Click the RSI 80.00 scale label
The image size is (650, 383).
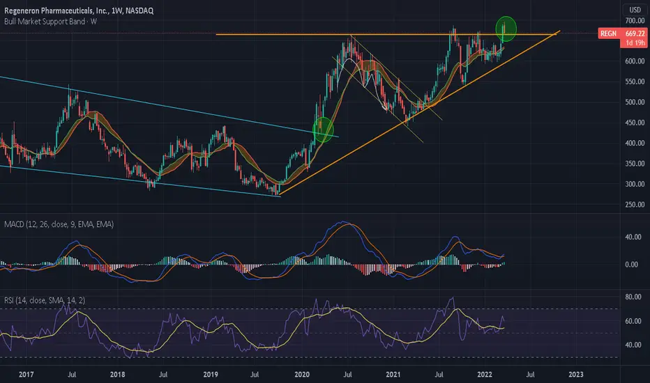(x=633, y=297)
